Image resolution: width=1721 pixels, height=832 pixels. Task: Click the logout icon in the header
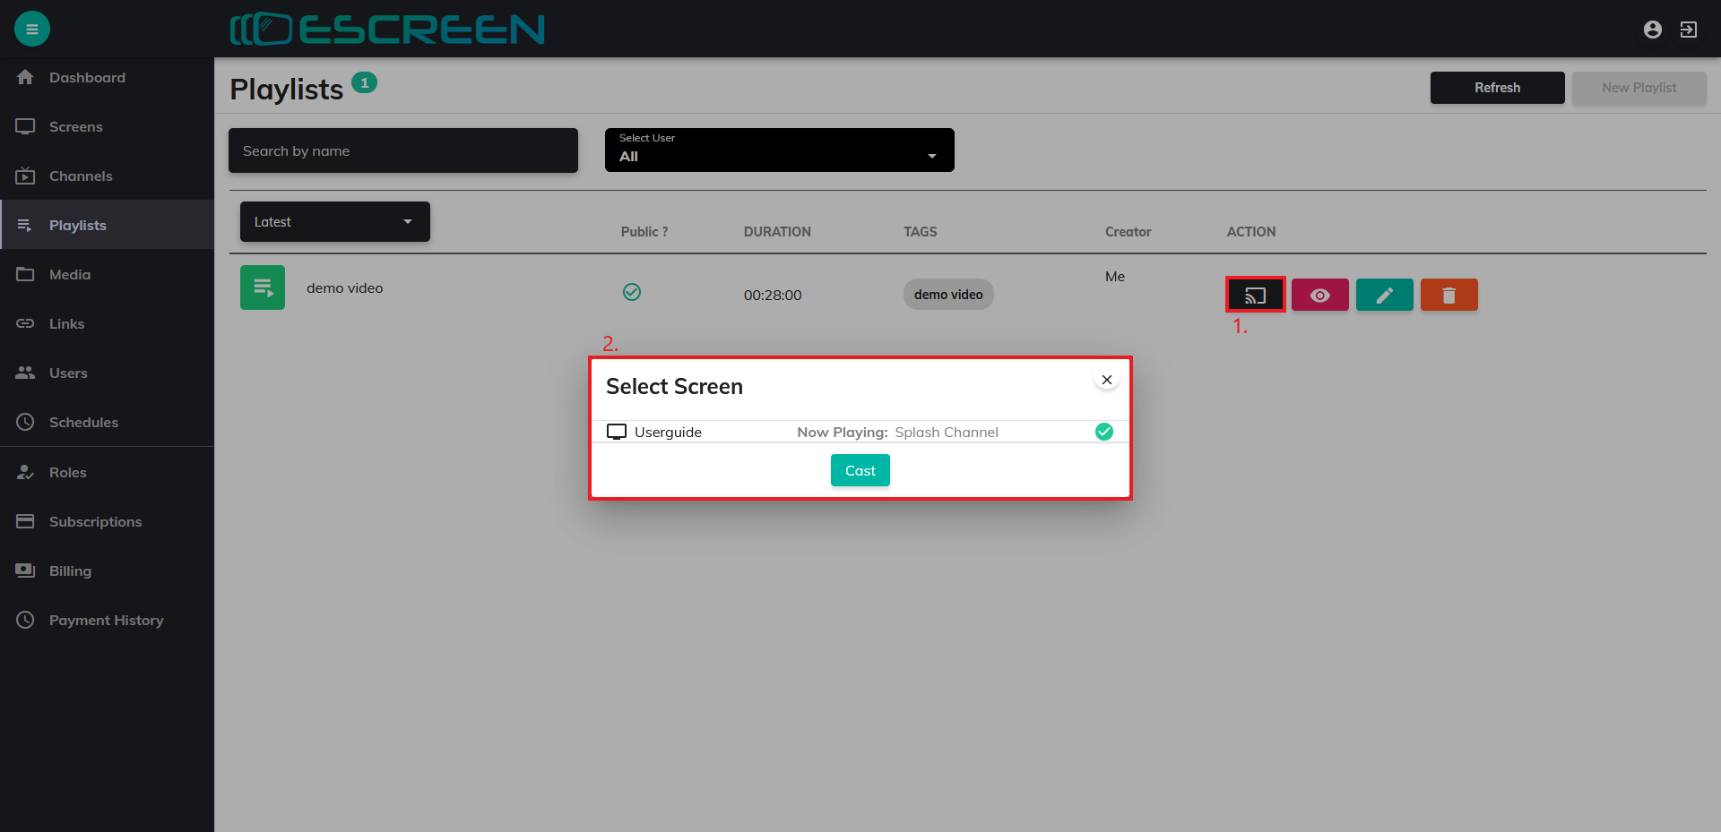pos(1688,30)
